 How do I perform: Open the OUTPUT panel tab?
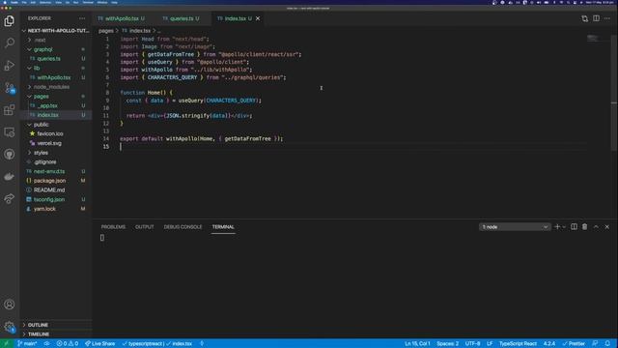(x=144, y=227)
